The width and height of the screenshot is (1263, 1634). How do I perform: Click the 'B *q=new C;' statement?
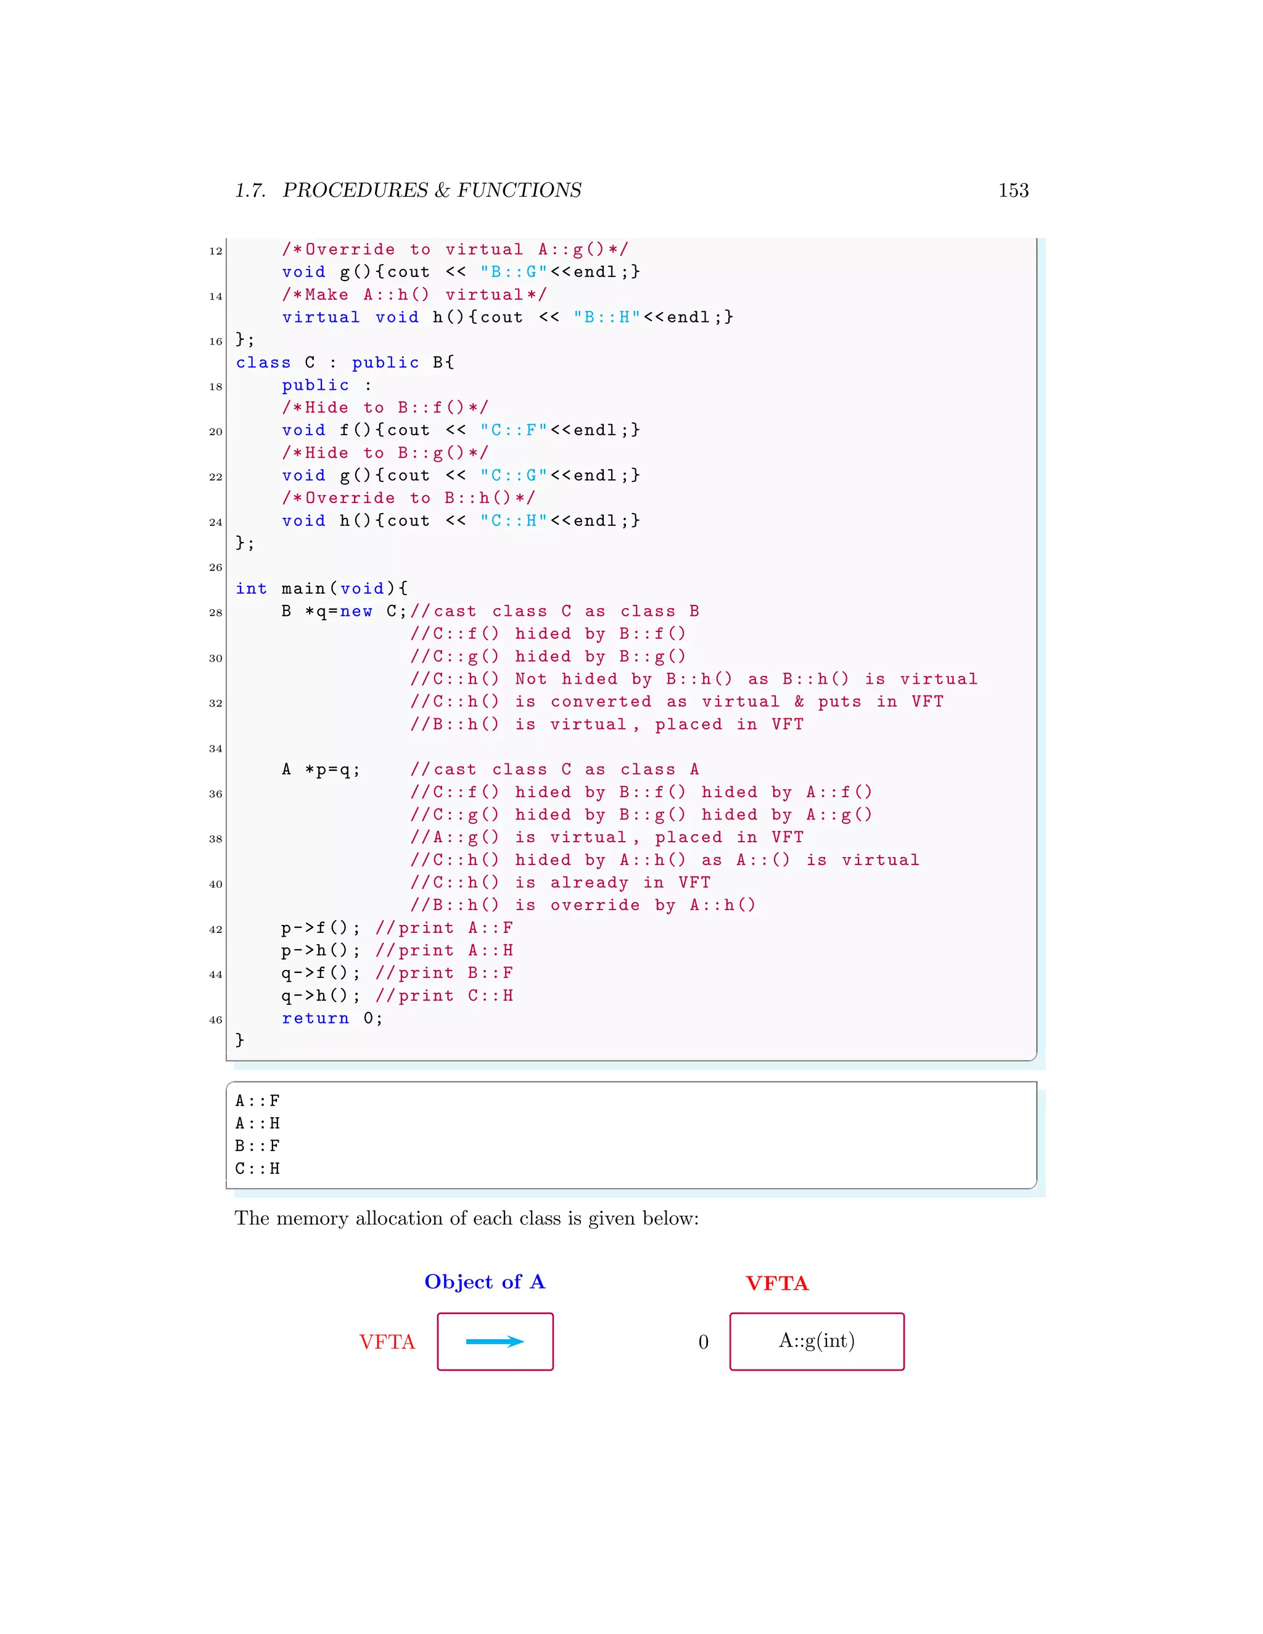(344, 611)
